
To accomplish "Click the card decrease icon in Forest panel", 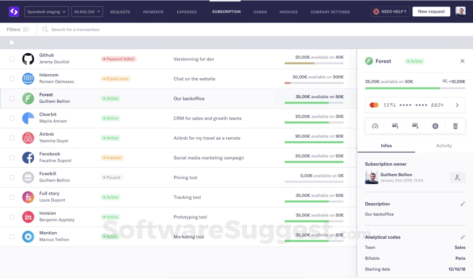I will click(x=415, y=126).
